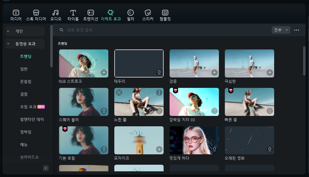Click the 오래된 영화 label text
This screenshot has height=177, width=309.
pos(235,158)
